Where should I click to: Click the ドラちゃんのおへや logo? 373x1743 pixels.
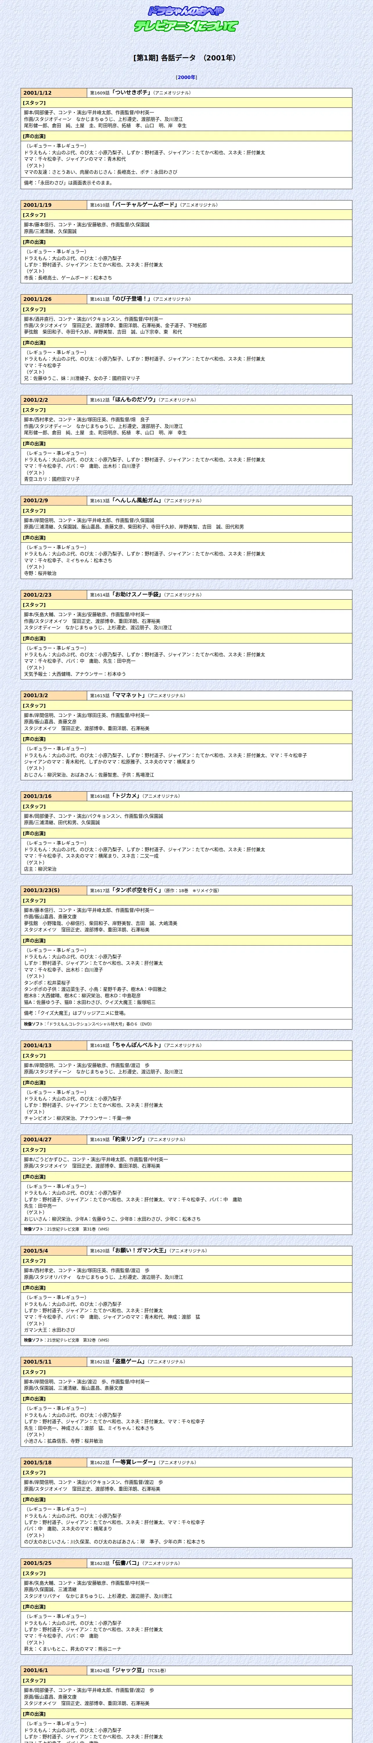[x=186, y=11]
